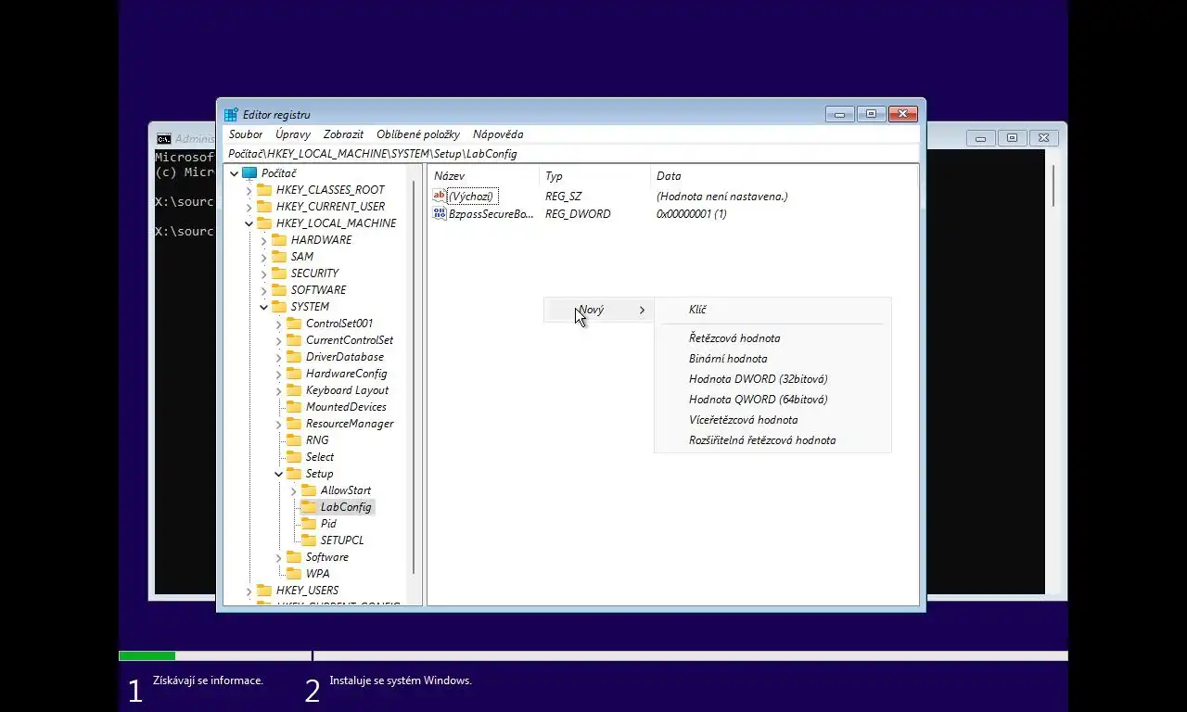
Task: Select the Pid key
Action: pos(328,524)
